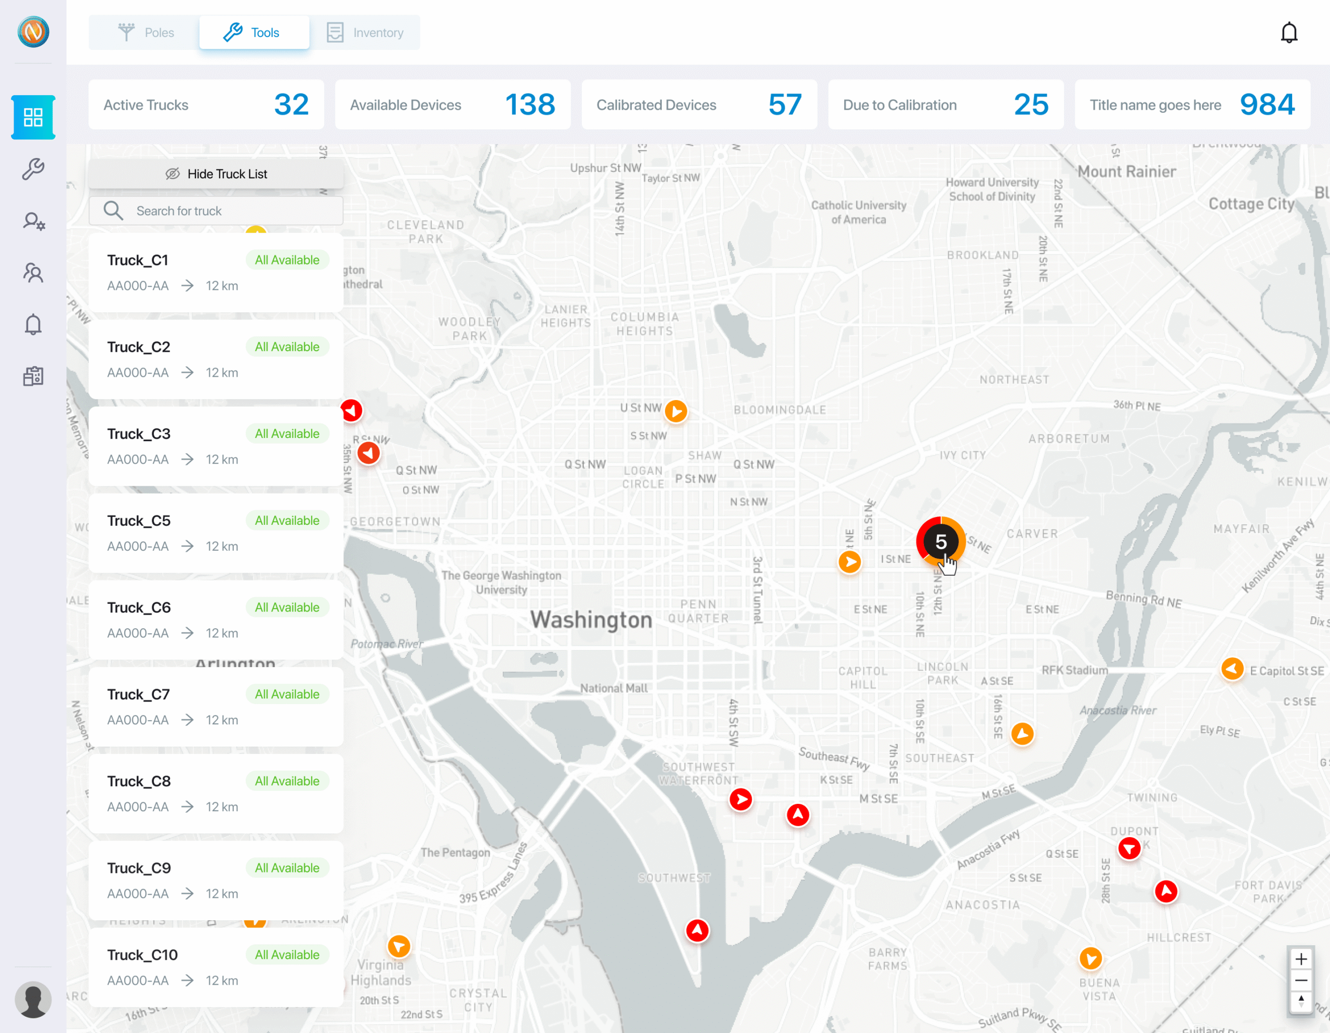
Task: Select the All Available badge on Truck_C3
Action: pyautogui.click(x=287, y=434)
